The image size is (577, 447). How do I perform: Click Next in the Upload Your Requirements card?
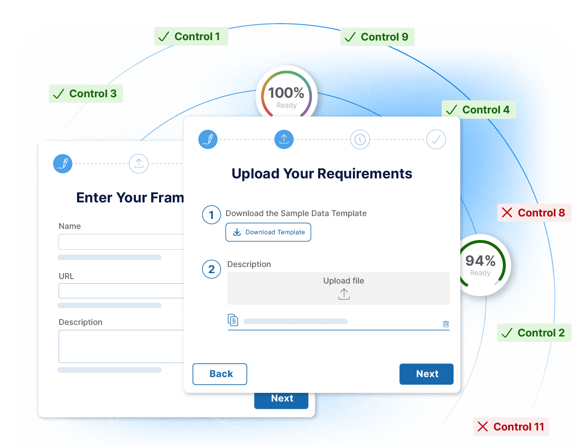coord(426,374)
